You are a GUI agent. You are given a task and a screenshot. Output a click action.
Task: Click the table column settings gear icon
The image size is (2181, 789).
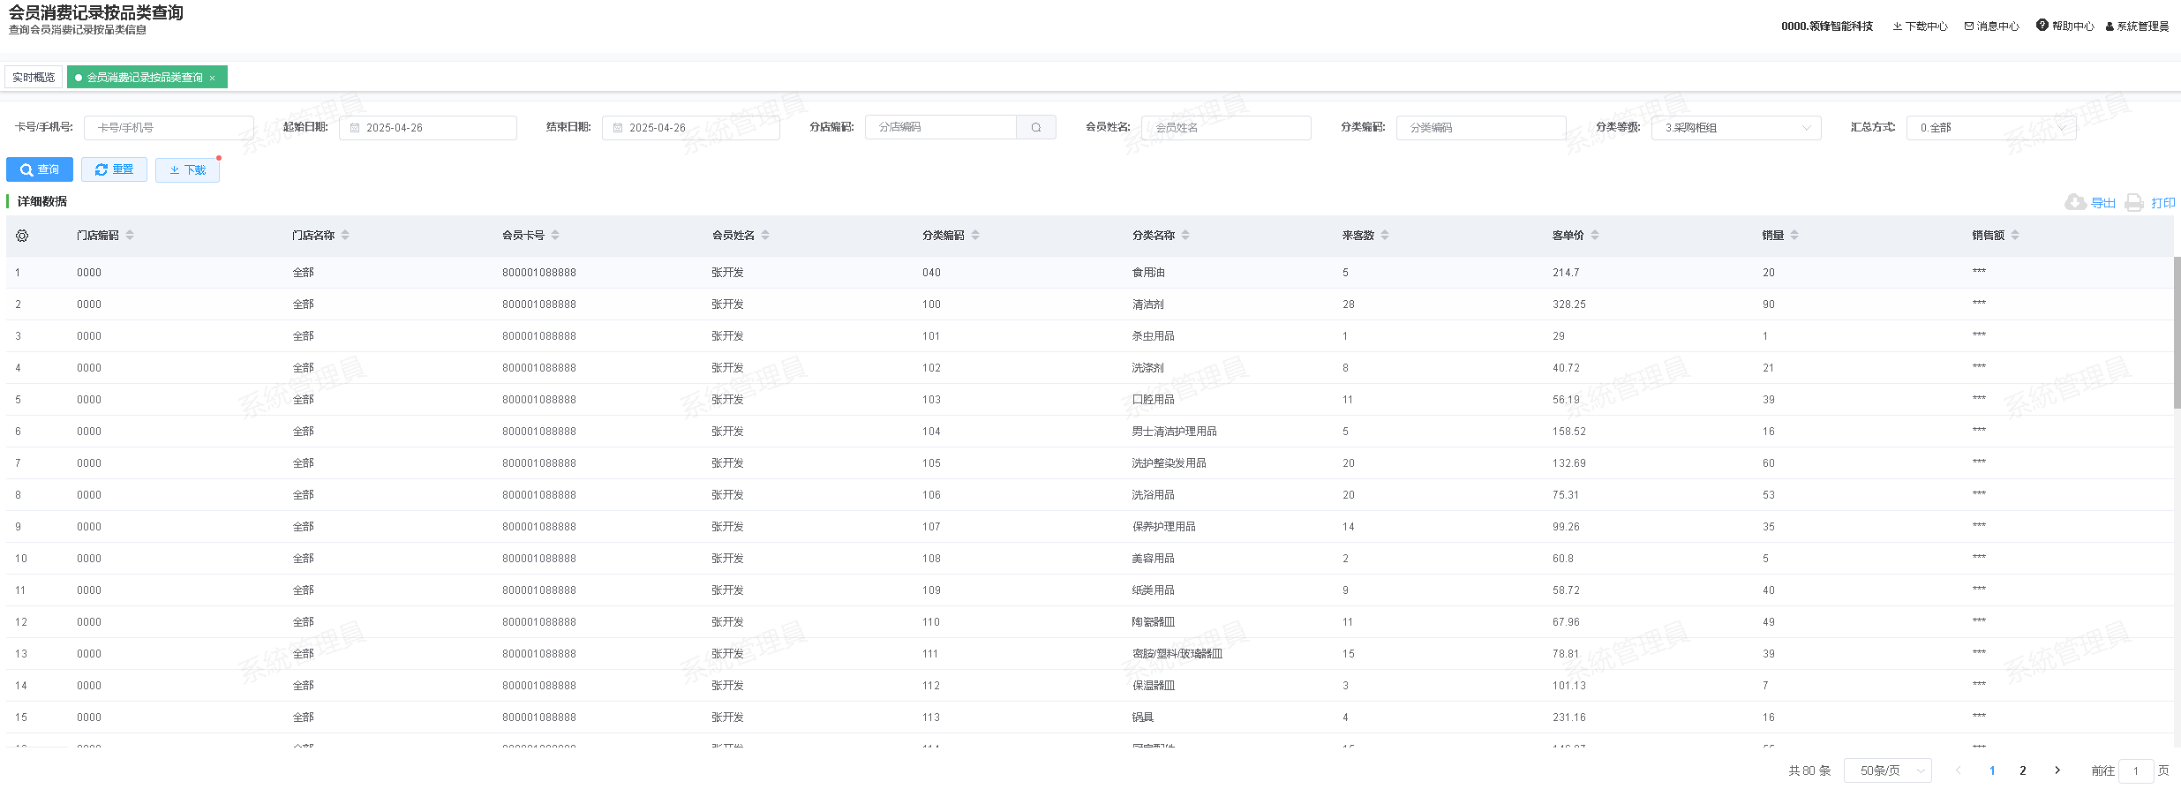[22, 236]
